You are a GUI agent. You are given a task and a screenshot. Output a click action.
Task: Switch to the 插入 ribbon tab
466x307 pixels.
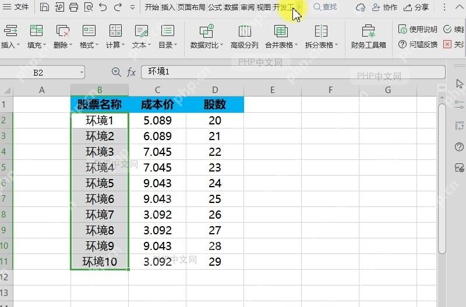pyautogui.click(x=168, y=7)
